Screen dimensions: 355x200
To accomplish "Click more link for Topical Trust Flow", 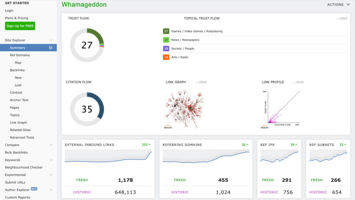I will click(x=342, y=18).
